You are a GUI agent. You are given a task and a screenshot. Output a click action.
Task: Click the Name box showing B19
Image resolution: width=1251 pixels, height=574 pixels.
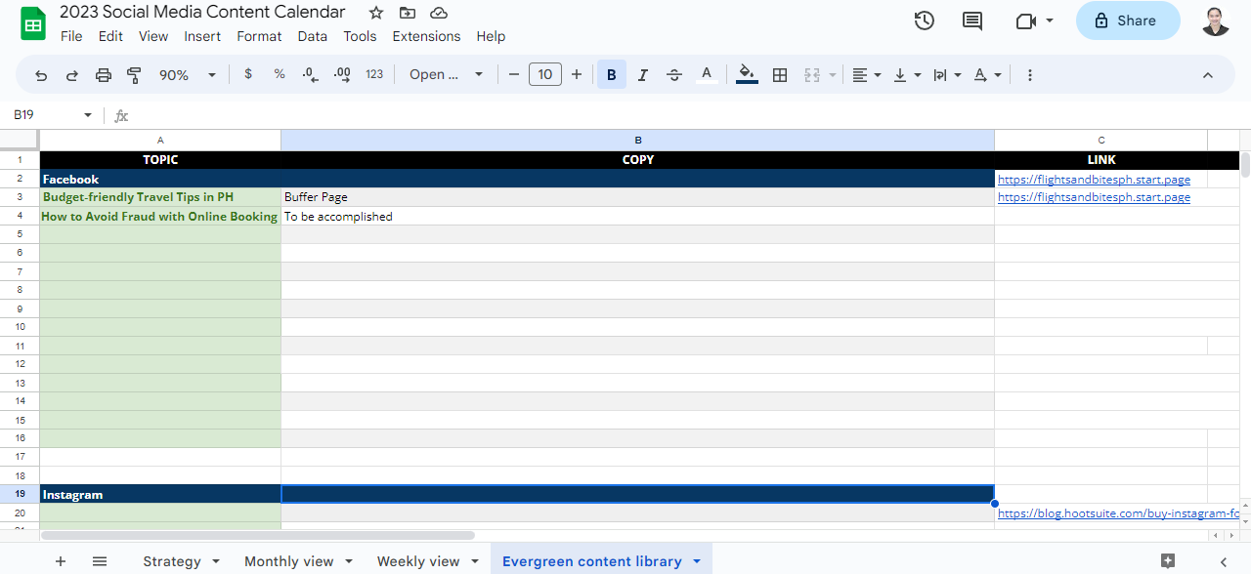click(x=44, y=115)
